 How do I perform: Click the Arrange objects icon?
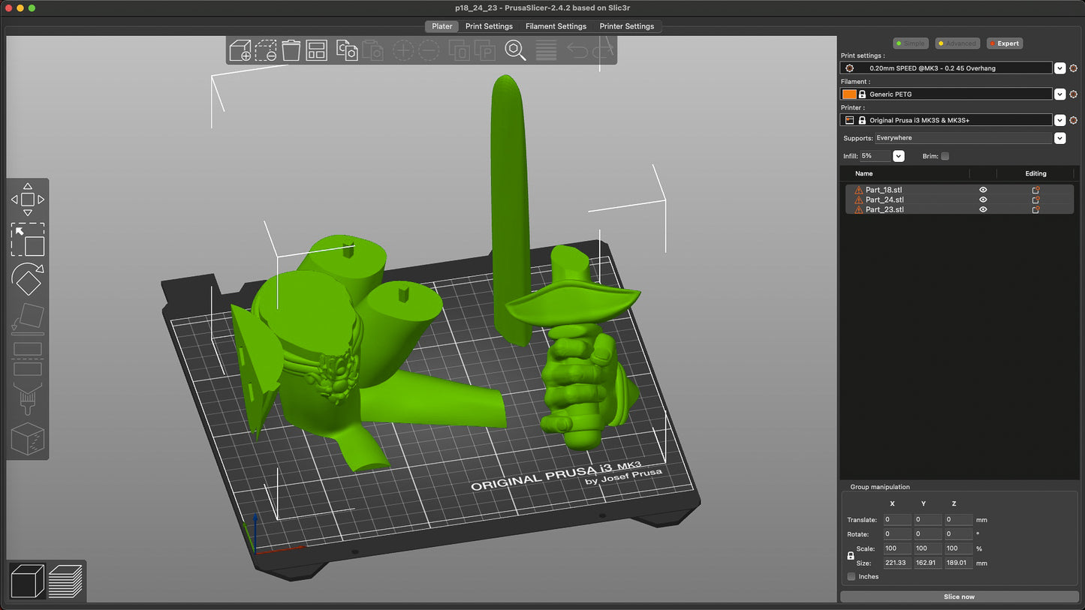point(316,50)
